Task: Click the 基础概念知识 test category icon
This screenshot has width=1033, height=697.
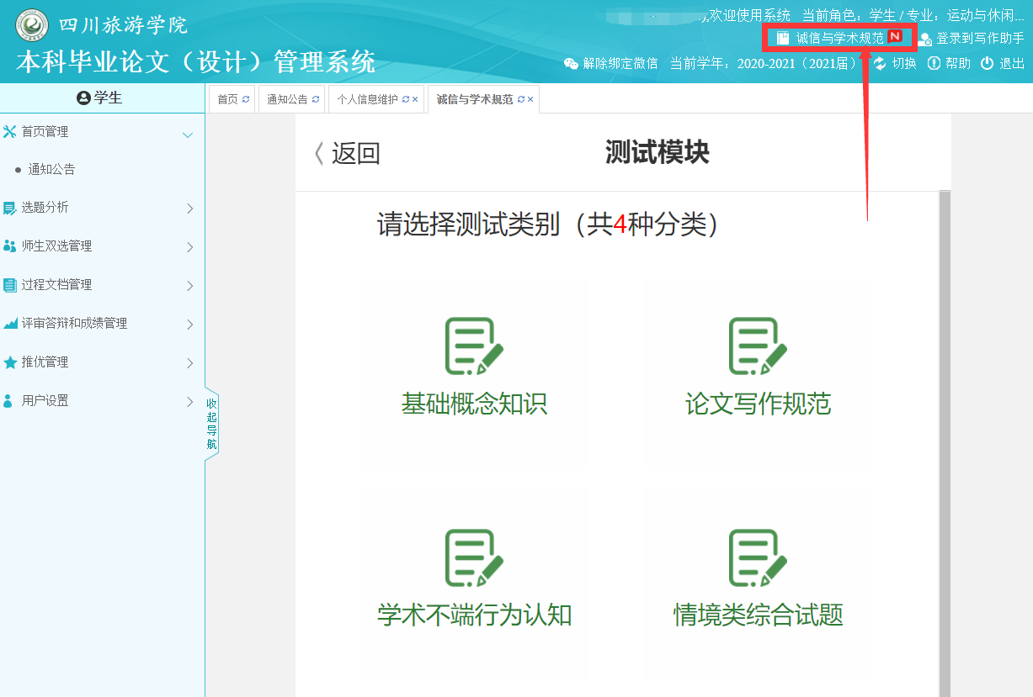Action: click(474, 346)
